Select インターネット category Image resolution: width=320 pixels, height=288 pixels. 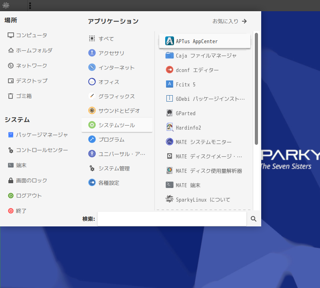pos(117,67)
